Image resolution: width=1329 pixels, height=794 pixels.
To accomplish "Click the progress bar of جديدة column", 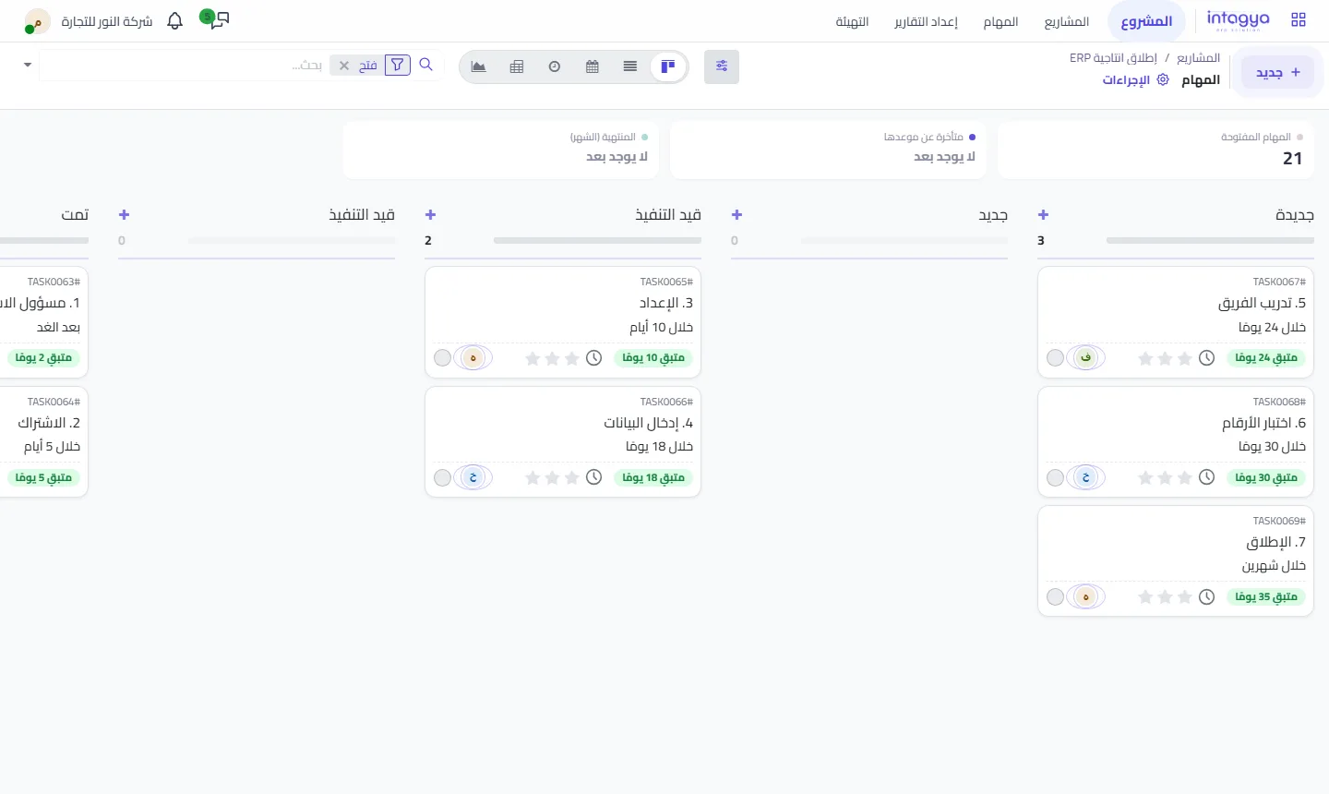I will tap(1210, 241).
